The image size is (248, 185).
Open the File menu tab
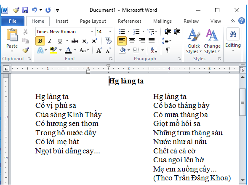(13, 21)
